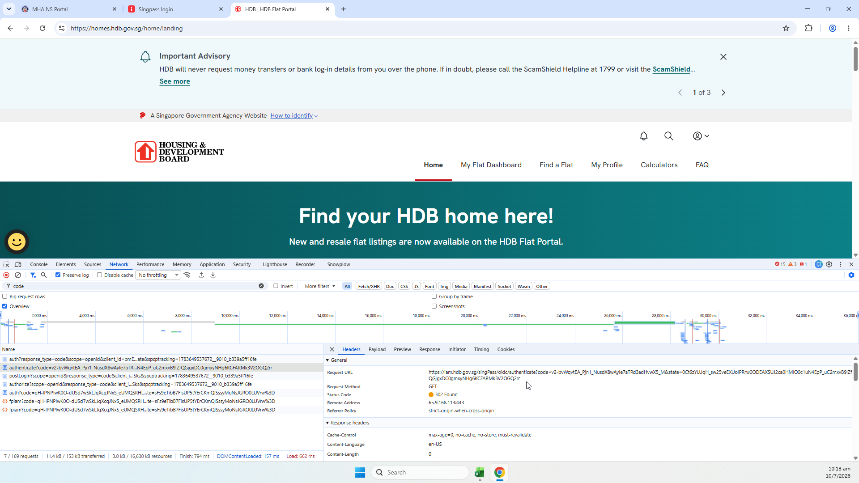Open the error count indicator showing 15
Viewport: 859px width, 483px height.
780,264
